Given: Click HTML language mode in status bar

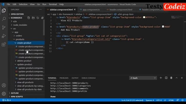Looking at the screenshot, I should [171, 100].
